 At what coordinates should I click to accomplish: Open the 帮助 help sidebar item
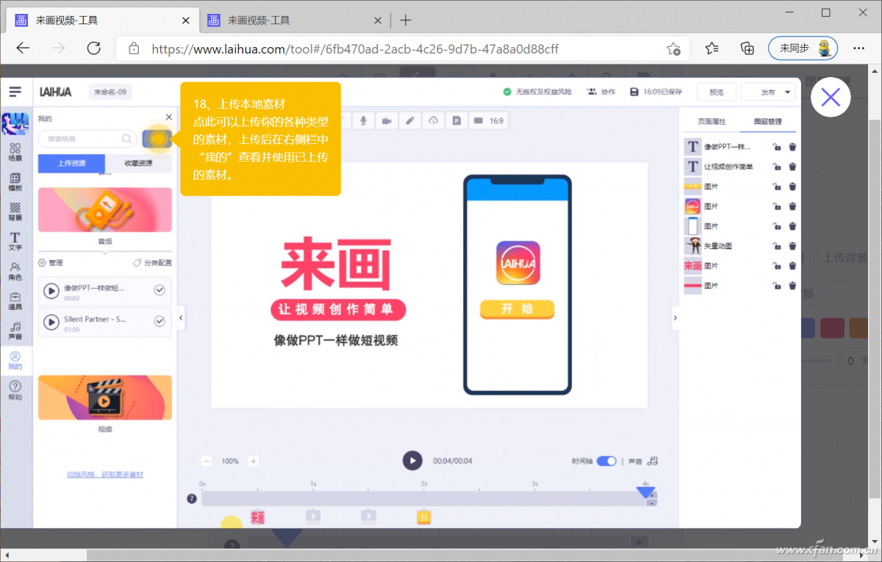pos(15,391)
